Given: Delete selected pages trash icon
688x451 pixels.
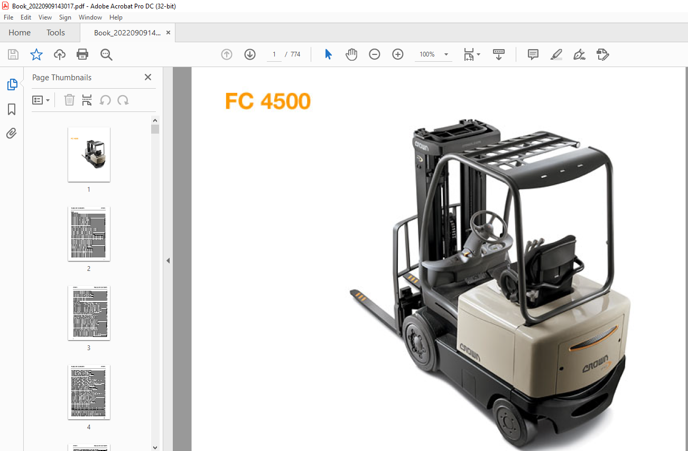Looking at the screenshot, I should pos(69,100).
